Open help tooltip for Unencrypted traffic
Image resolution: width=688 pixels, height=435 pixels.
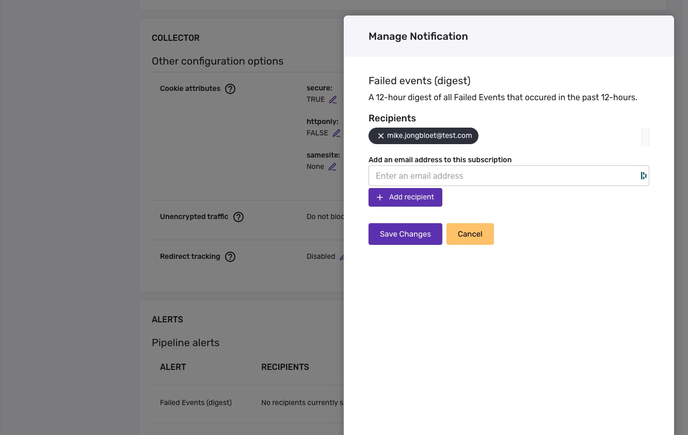pyautogui.click(x=238, y=217)
